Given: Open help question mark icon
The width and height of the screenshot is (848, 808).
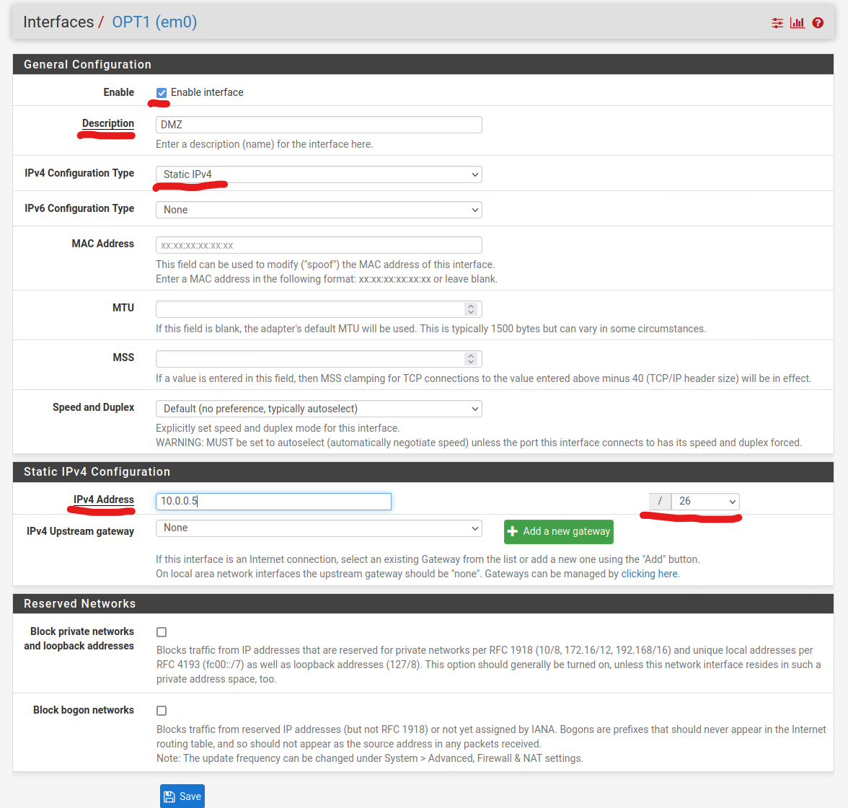Looking at the screenshot, I should (x=818, y=22).
